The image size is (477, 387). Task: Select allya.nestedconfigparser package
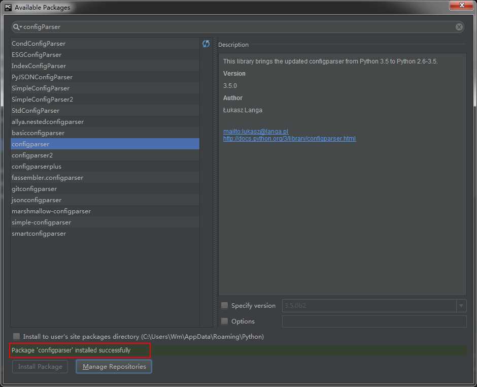(x=105, y=122)
